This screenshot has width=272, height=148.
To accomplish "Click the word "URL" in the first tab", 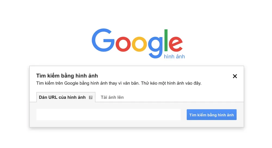I will click(53, 97).
